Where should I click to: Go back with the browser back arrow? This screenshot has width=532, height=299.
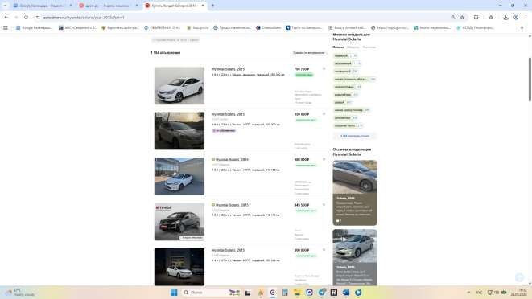click(x=6, y=18)
